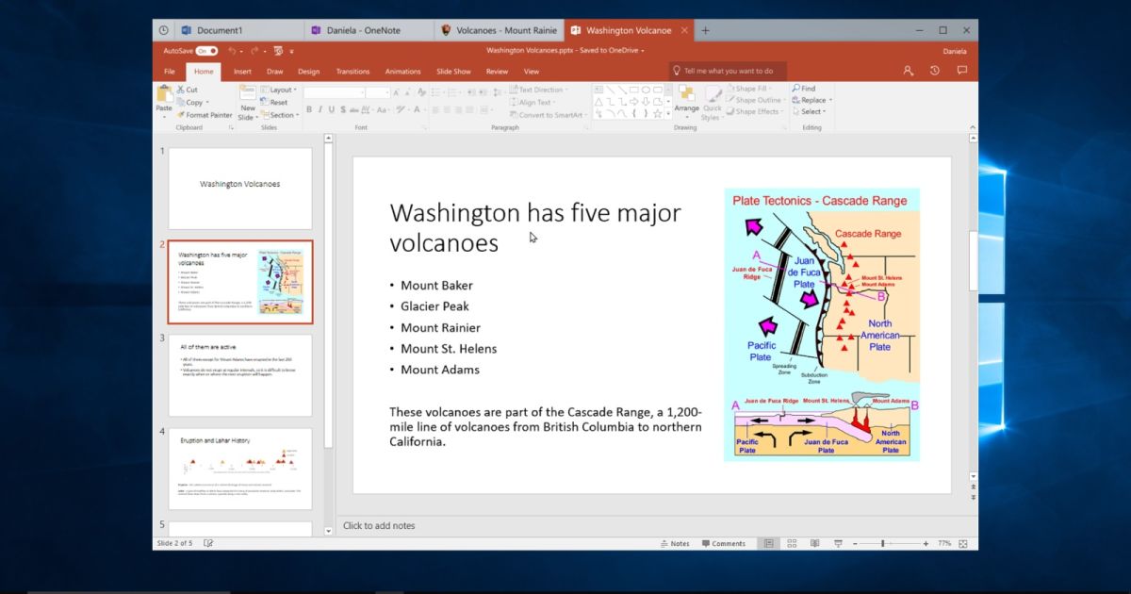Add a new tab with plus button
Image resolution: width=1131 pixels, height=594 pixels.
click(705, 30)
